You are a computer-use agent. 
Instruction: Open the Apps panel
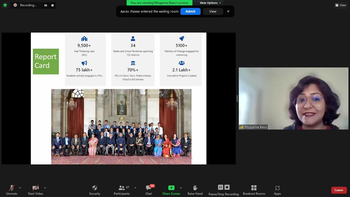277,190
